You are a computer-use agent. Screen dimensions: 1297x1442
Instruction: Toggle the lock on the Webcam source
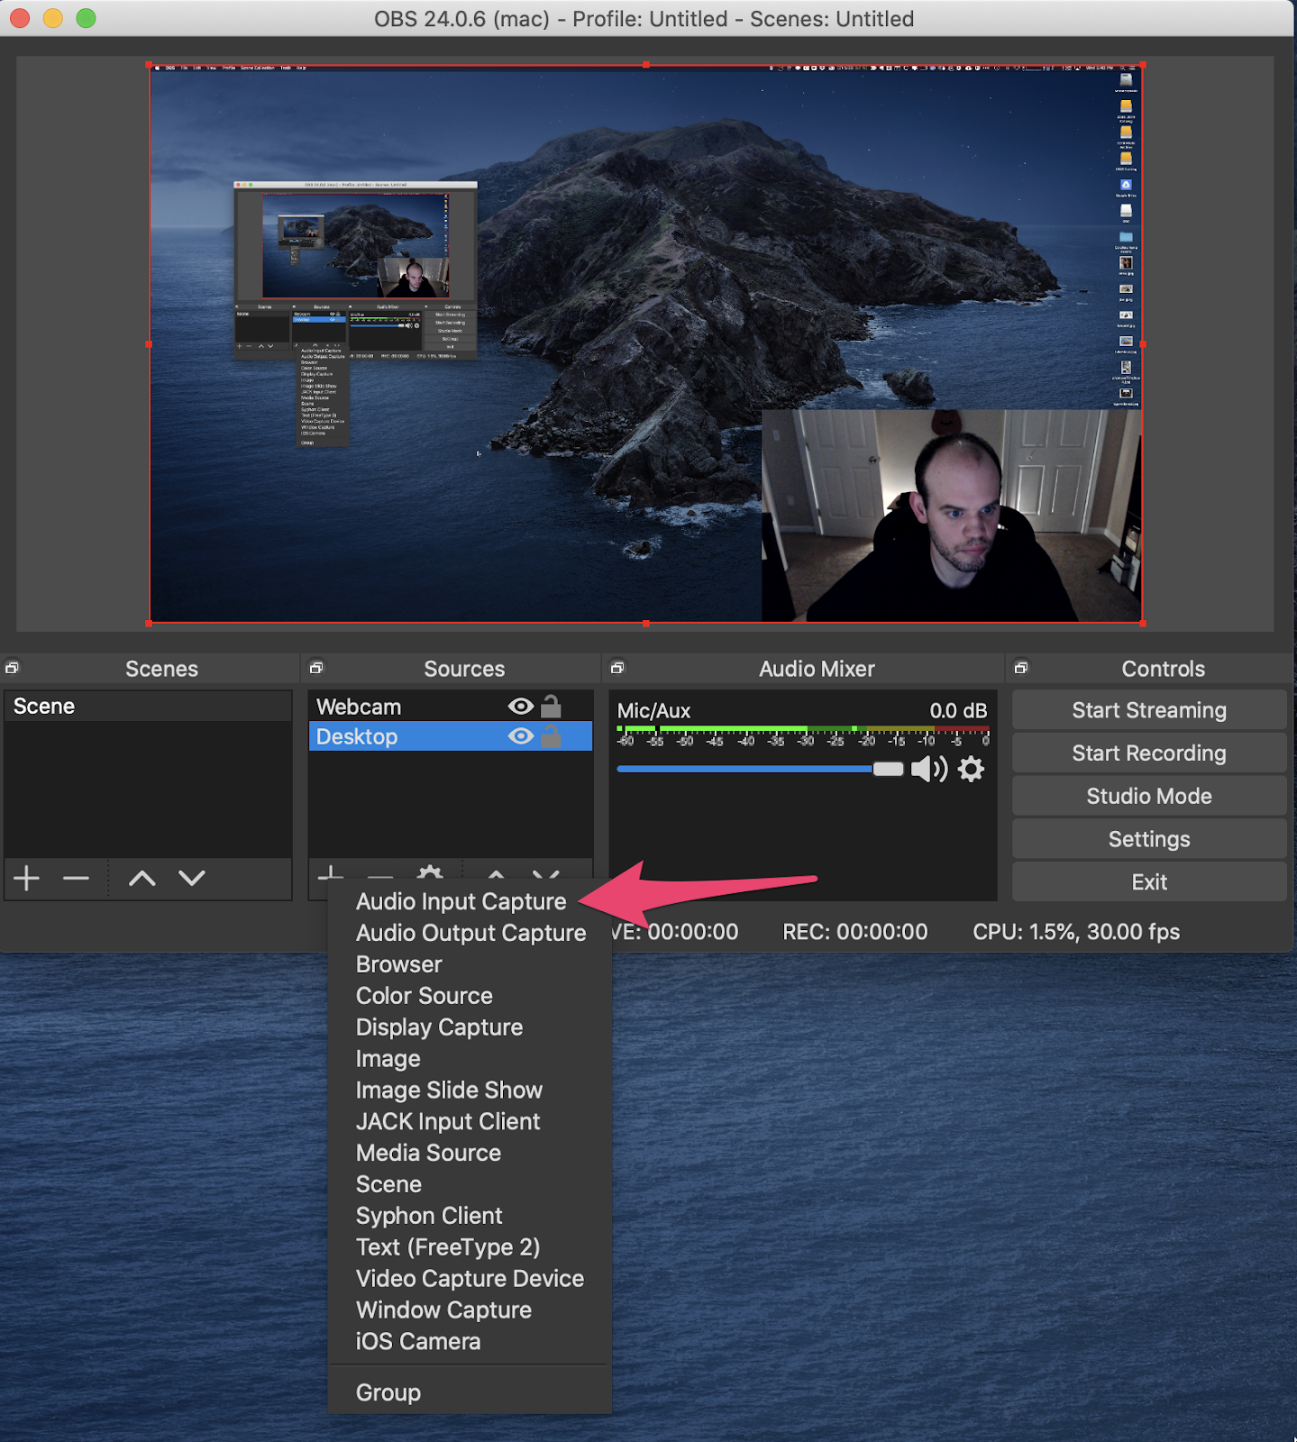point(552,707)
